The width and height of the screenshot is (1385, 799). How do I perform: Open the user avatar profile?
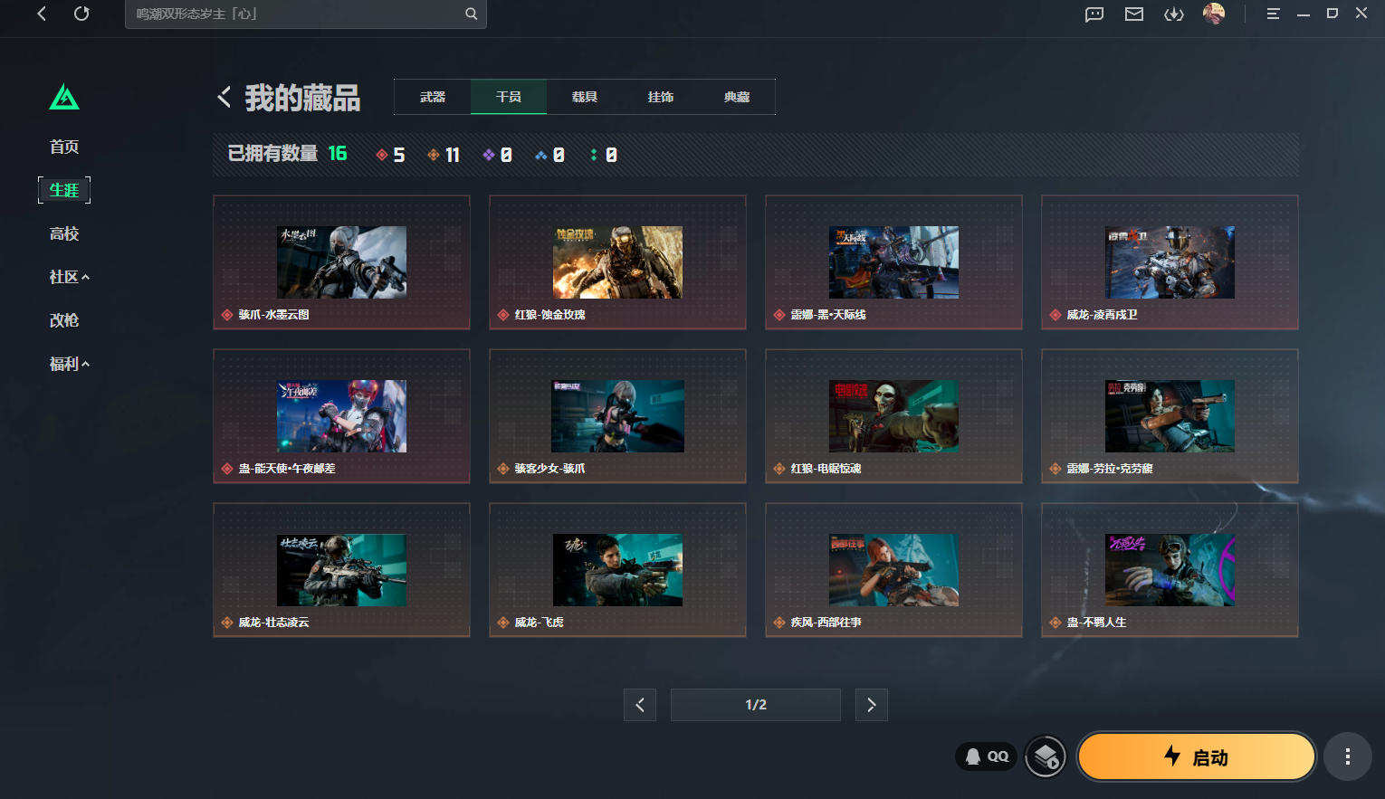pyautogui.click(x=1214, y=14)
